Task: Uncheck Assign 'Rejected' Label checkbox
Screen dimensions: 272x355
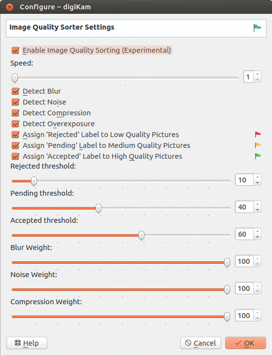Action: tap(15, 135)
